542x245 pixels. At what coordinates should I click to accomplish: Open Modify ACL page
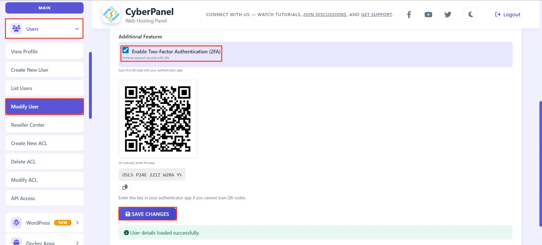coord(44,180)
